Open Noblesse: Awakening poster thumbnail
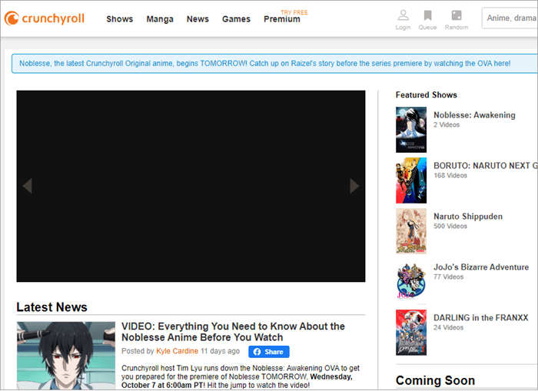538x391 pixels. tap(411, 130)
